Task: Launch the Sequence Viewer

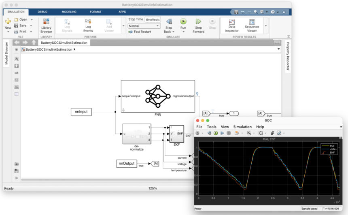Action: [252, 26]
